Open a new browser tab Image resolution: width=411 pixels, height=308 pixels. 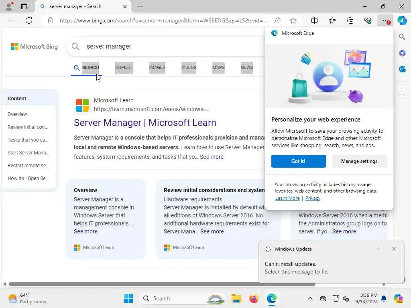click(140, 6)
